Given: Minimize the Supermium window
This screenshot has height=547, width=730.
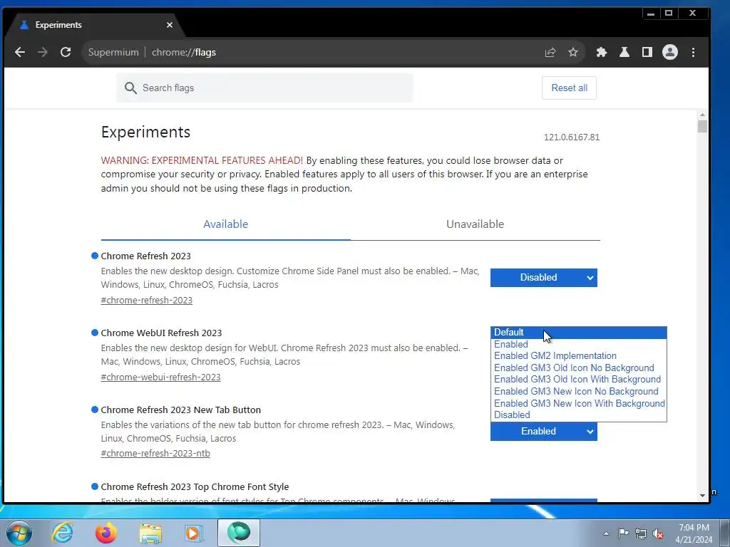Looking at the screenshot, I should [x=651, y=14].
